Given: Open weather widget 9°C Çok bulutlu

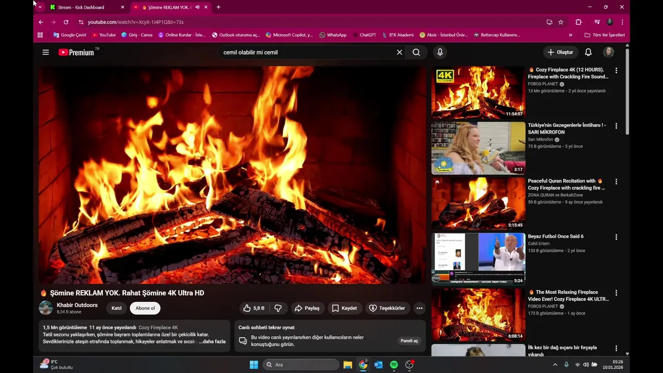Looking at the screenshot, I should (x=57, y=365).
